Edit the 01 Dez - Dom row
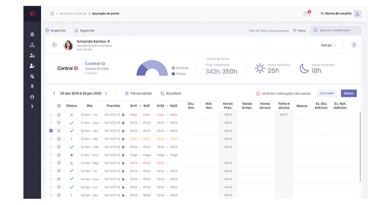The height and width of the screenshot is (205, 391). pyautogui.click(x=59, y=155)
